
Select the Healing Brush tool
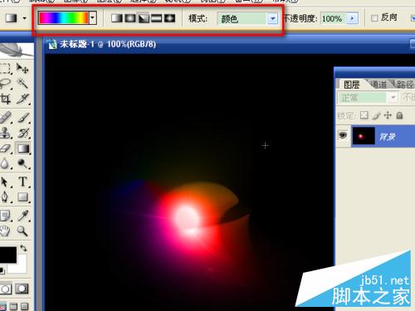[x=5, y=118]
